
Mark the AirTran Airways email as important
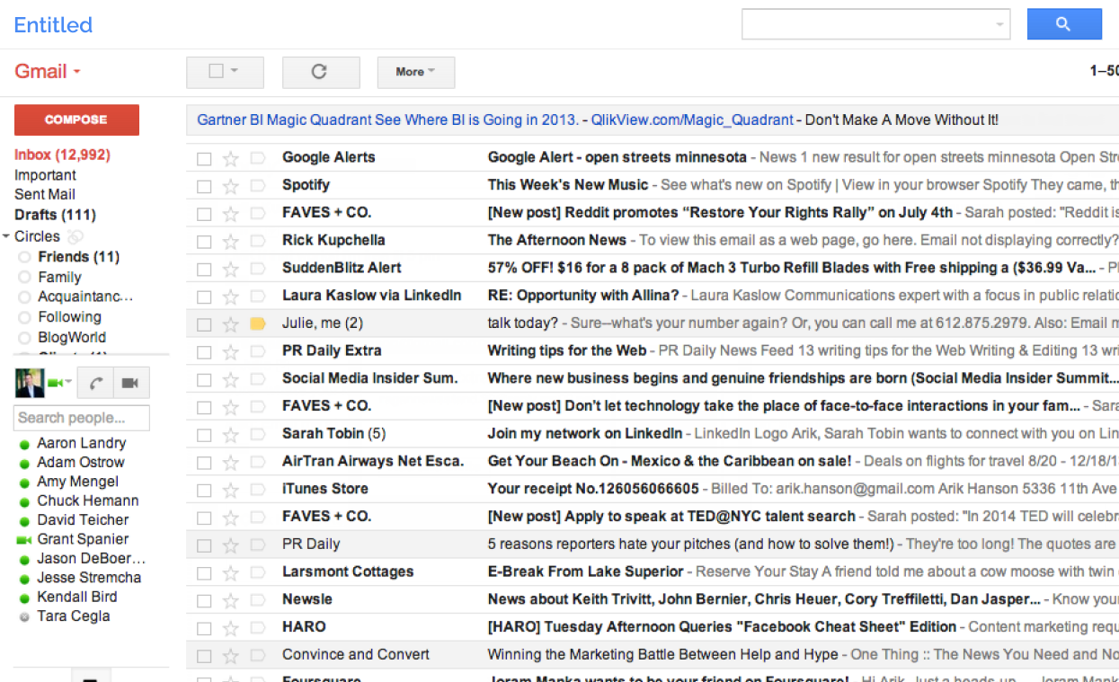(x=257, y=463)
